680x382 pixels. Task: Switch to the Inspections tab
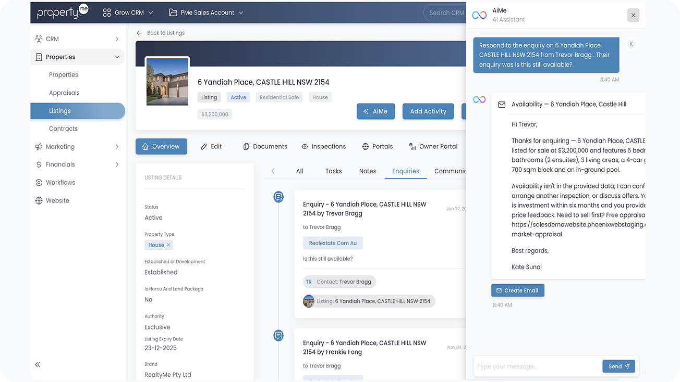tap(323, 147)
